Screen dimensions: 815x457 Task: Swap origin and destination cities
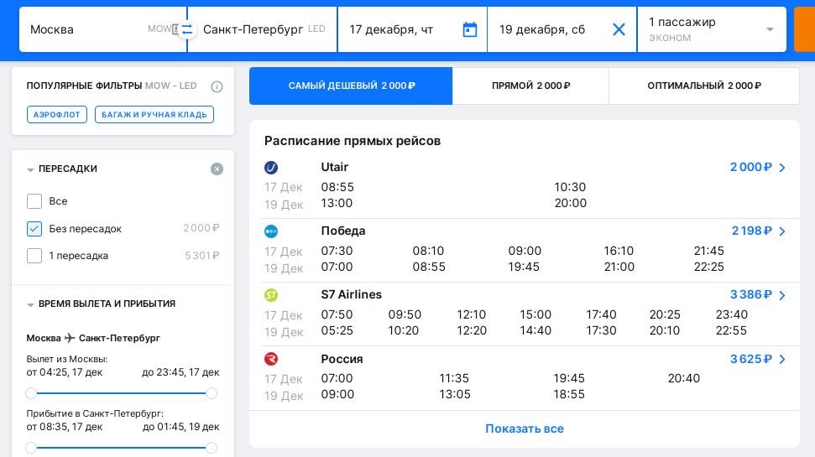tap(186, 29)
